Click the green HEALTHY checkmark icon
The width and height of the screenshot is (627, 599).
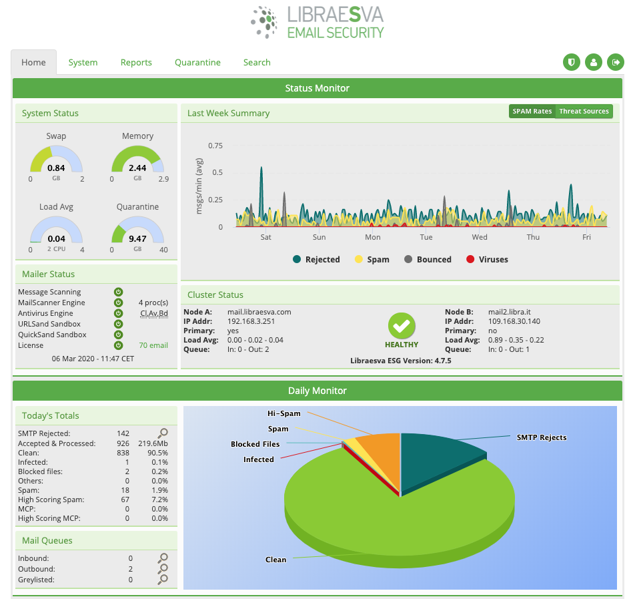tap(402, 326)
